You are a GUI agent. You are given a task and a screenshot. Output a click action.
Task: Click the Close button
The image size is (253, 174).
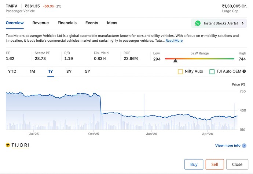point(237,164)
